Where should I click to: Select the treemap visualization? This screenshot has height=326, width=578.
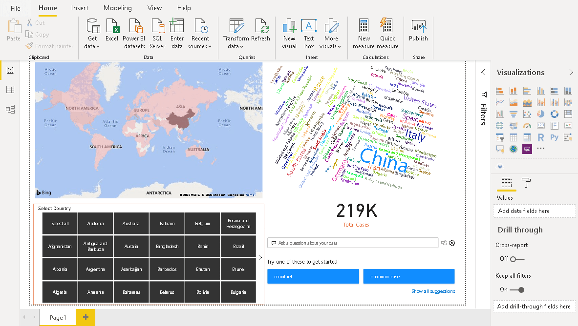pos(568,115)
